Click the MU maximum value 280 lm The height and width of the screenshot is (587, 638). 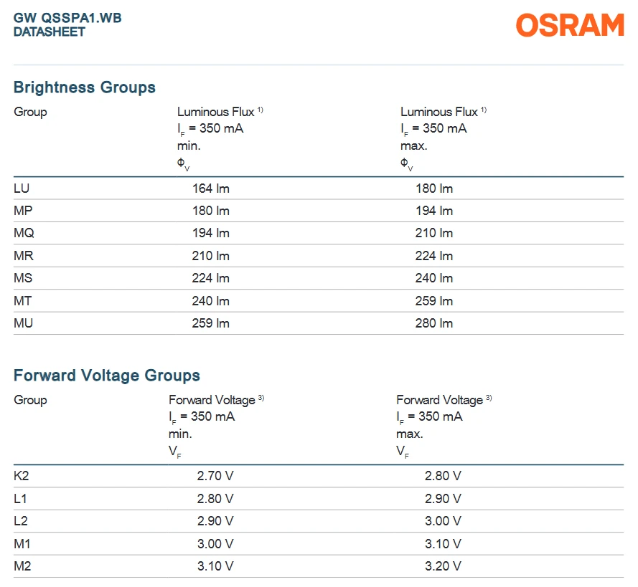click(x=433, y=323)
